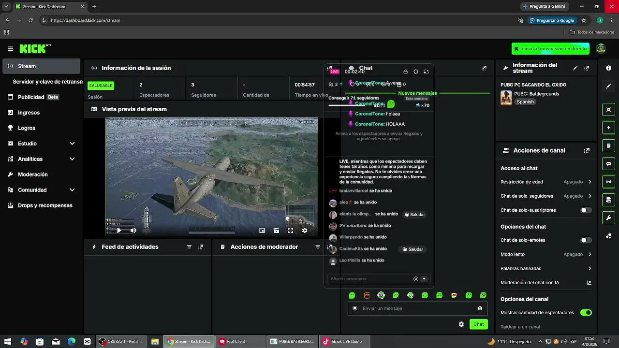
Task: Click PUBG: Battlegrounds game thumbnail
Action: click(506, 98)
